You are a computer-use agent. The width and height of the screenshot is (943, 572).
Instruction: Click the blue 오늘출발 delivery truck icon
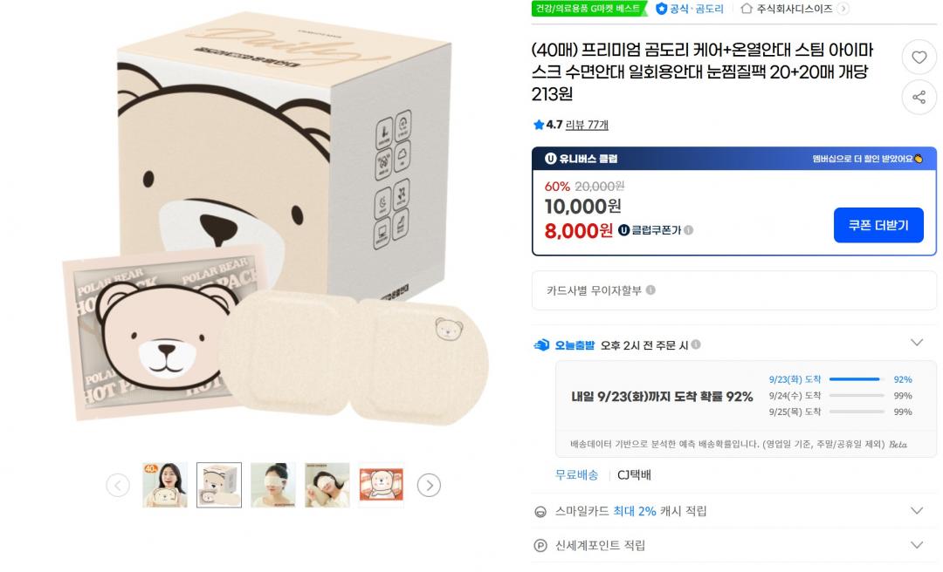(x=542, y=344)
